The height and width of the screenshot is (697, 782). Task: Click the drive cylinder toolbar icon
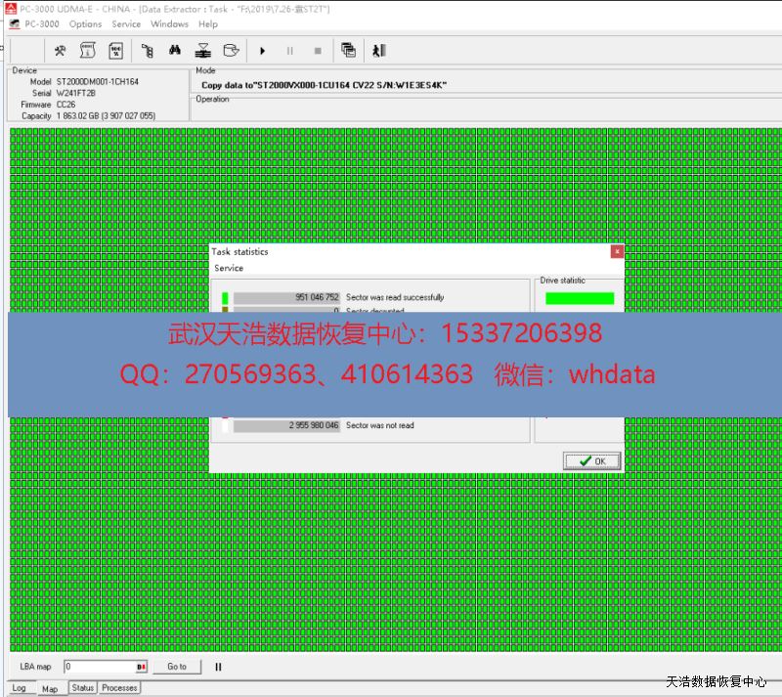pos(231,51)
